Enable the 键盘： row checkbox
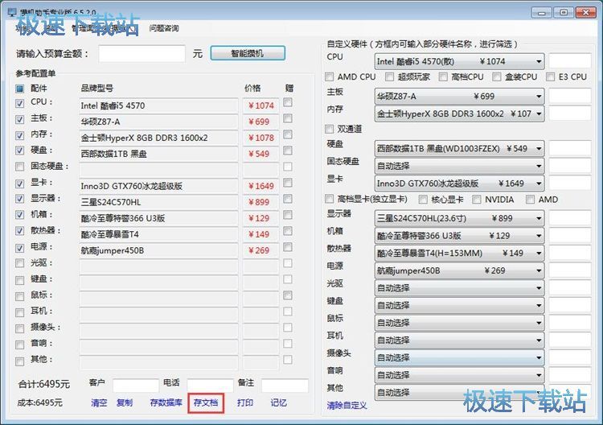Viewport: 603px width, 425px height. [19, 280]
